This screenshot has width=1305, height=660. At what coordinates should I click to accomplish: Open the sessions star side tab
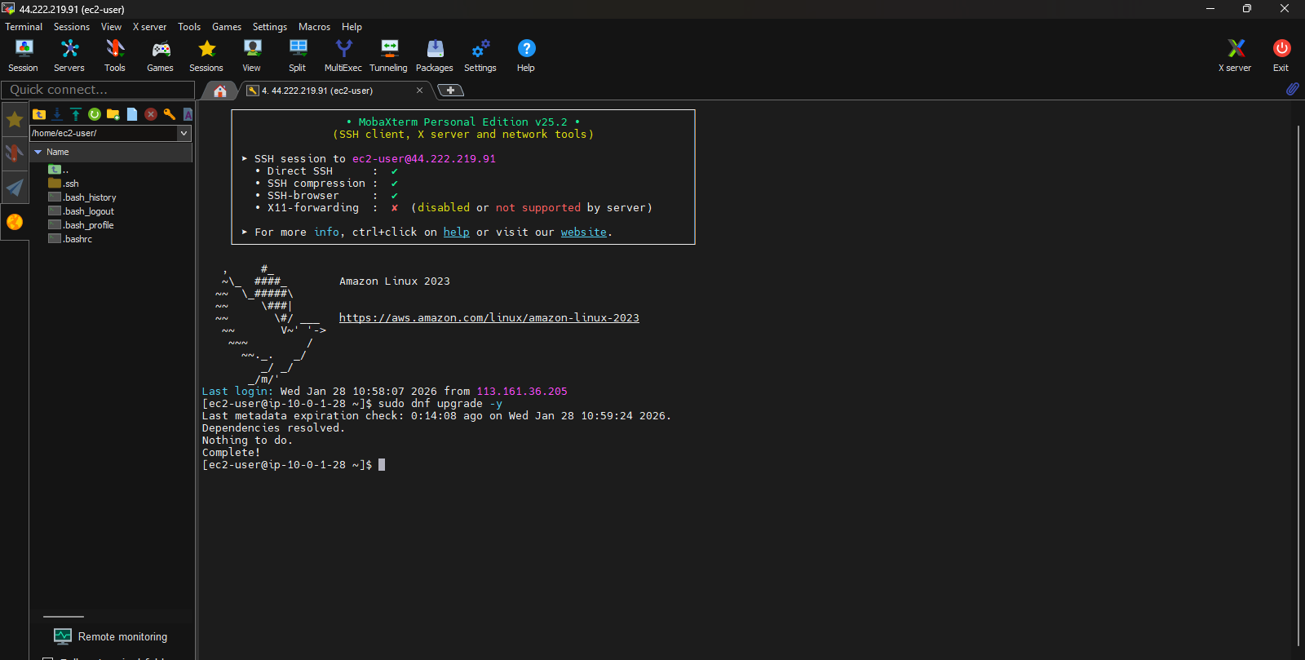click(x=15, y=120)
